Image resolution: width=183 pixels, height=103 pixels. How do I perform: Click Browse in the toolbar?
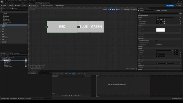(17, 5)
